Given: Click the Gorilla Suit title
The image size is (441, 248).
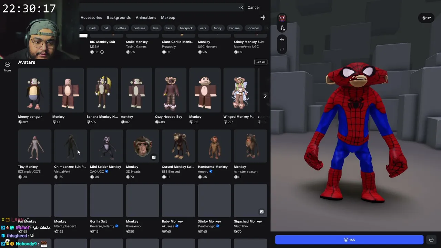Looking at the screenshot, I should click(x=99, y=221).
